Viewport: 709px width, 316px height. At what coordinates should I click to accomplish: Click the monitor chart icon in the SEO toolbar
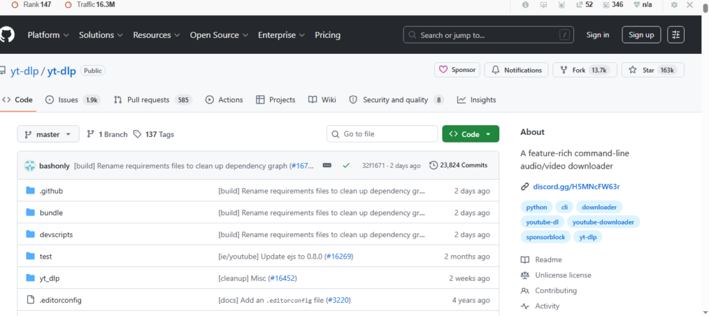[544, 5]
